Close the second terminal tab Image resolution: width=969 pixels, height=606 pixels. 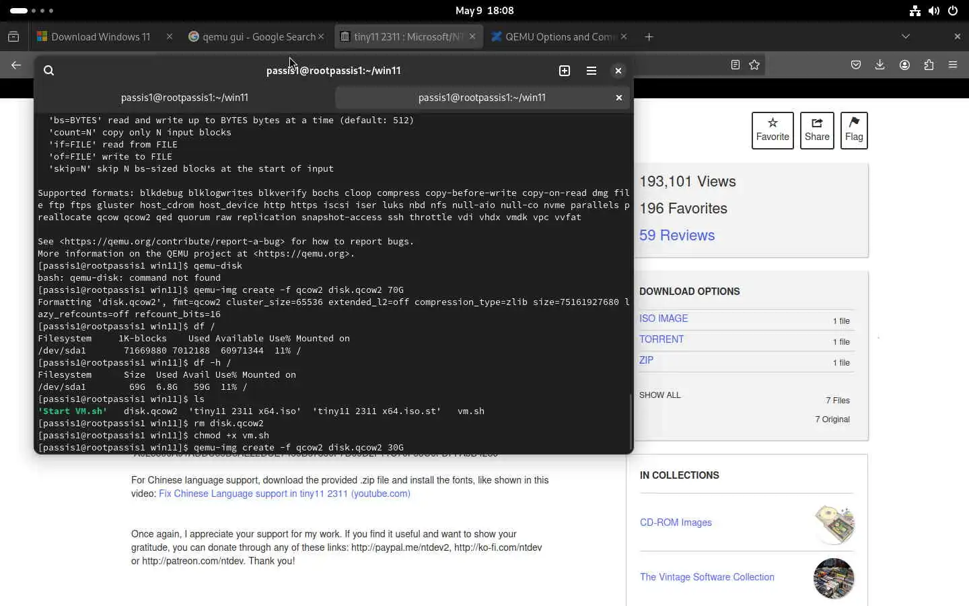pos(619,98)
